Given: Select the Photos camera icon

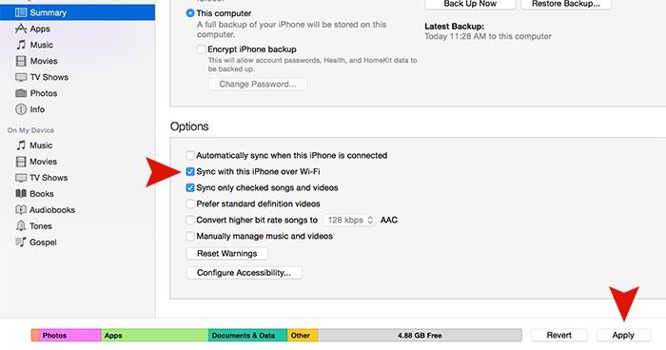Looking at the screenshot, I should 21,93.
